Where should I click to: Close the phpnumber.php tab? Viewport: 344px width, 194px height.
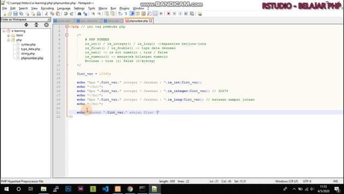(x=150, y=21)
